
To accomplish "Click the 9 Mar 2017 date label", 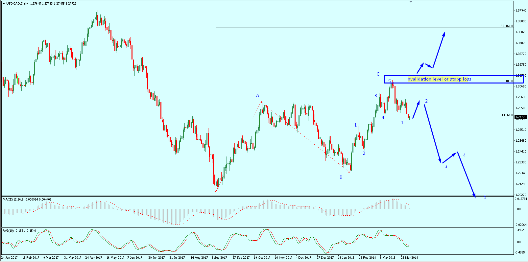I will (x=51, y=258).
